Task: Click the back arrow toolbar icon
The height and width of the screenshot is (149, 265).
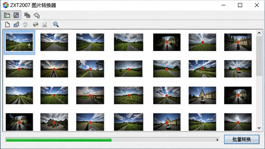Action: point(36,15)
